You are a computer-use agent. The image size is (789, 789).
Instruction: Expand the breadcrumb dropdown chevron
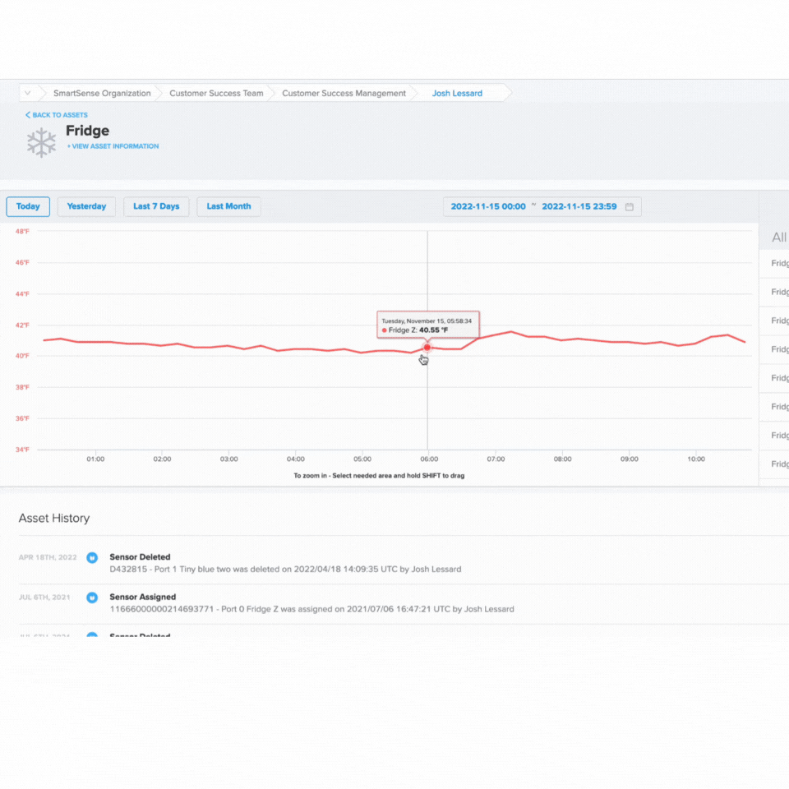pyautogui.click(x=28, y=93)
